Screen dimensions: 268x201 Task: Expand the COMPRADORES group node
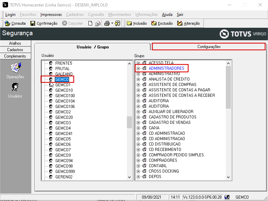pyautogui.click(x=138, y=160)
